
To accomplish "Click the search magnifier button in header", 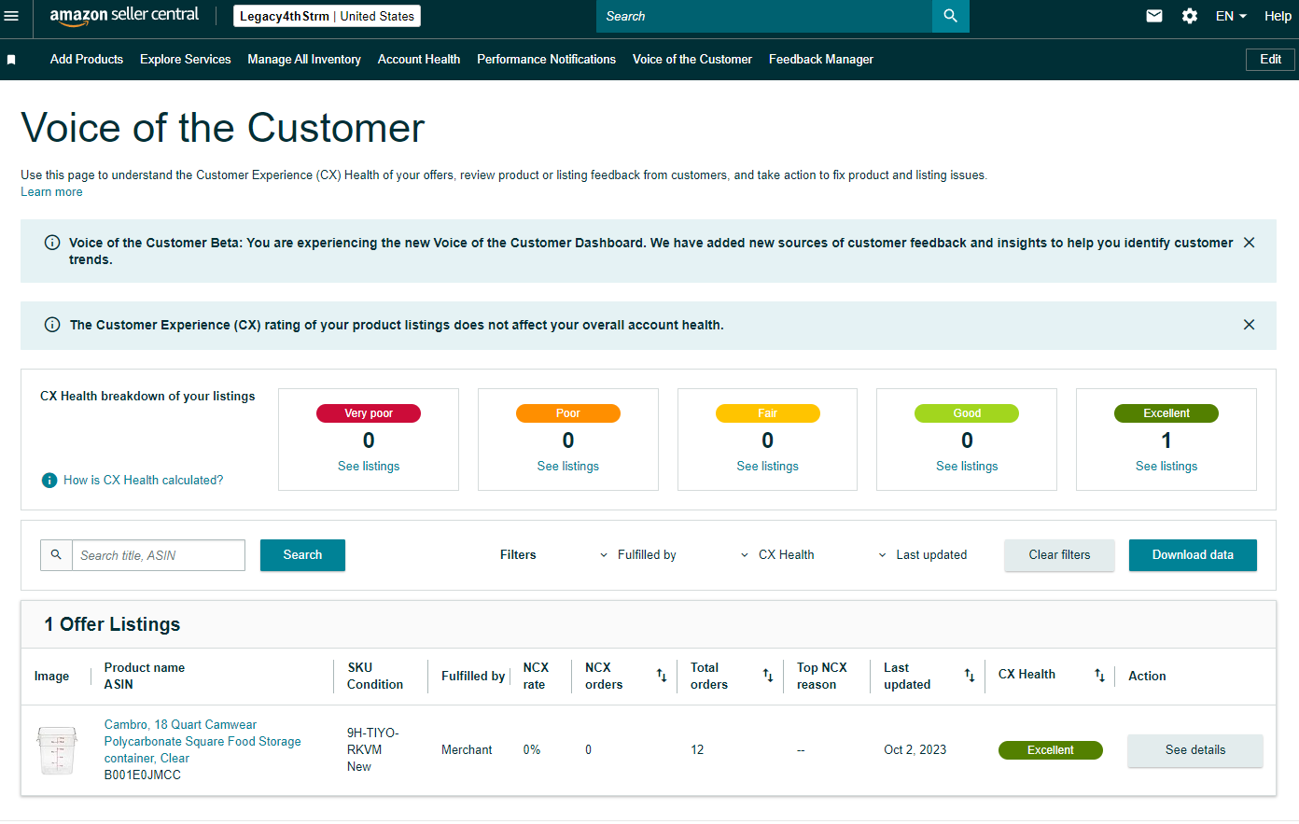I will coord(950,16).
